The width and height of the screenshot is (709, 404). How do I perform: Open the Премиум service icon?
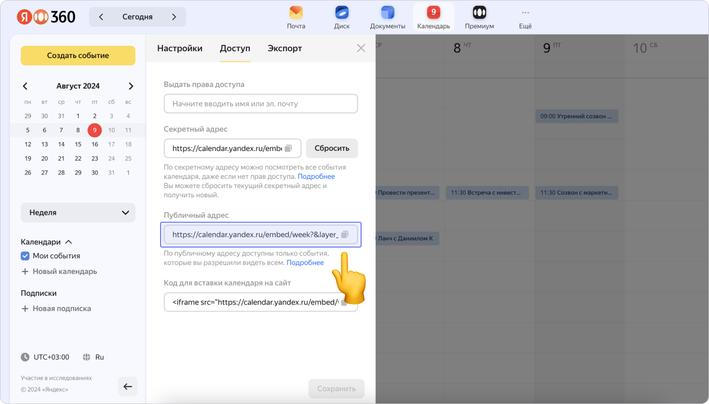pyautogui.click(x=479, y=13)
